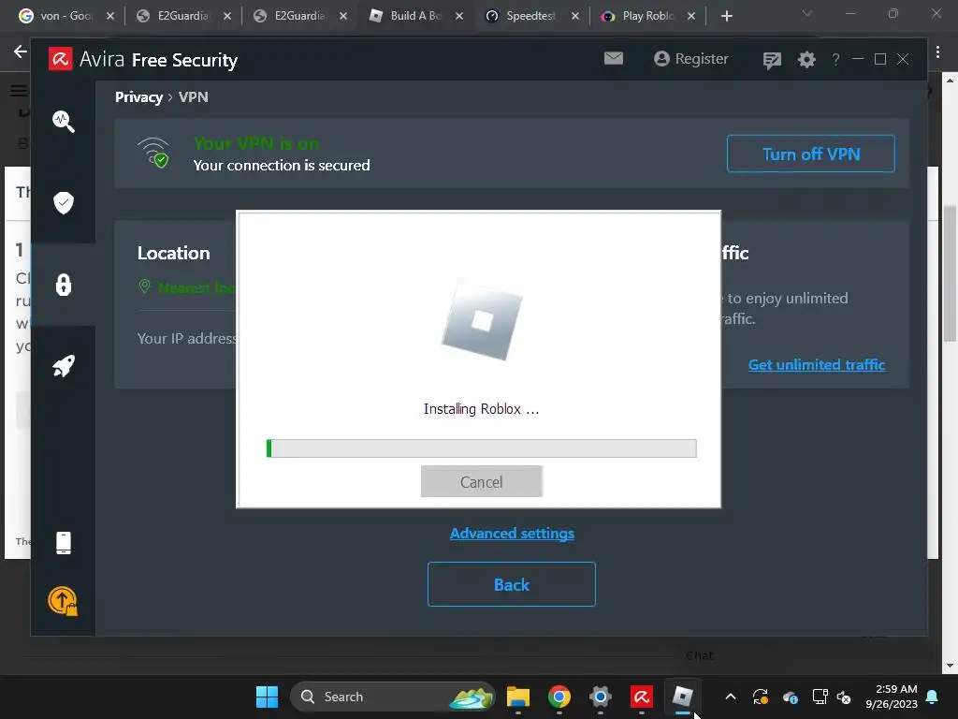Click the Roblox logo in installer dialog
This screenshot has height=719, width=958.
(482, 320)
